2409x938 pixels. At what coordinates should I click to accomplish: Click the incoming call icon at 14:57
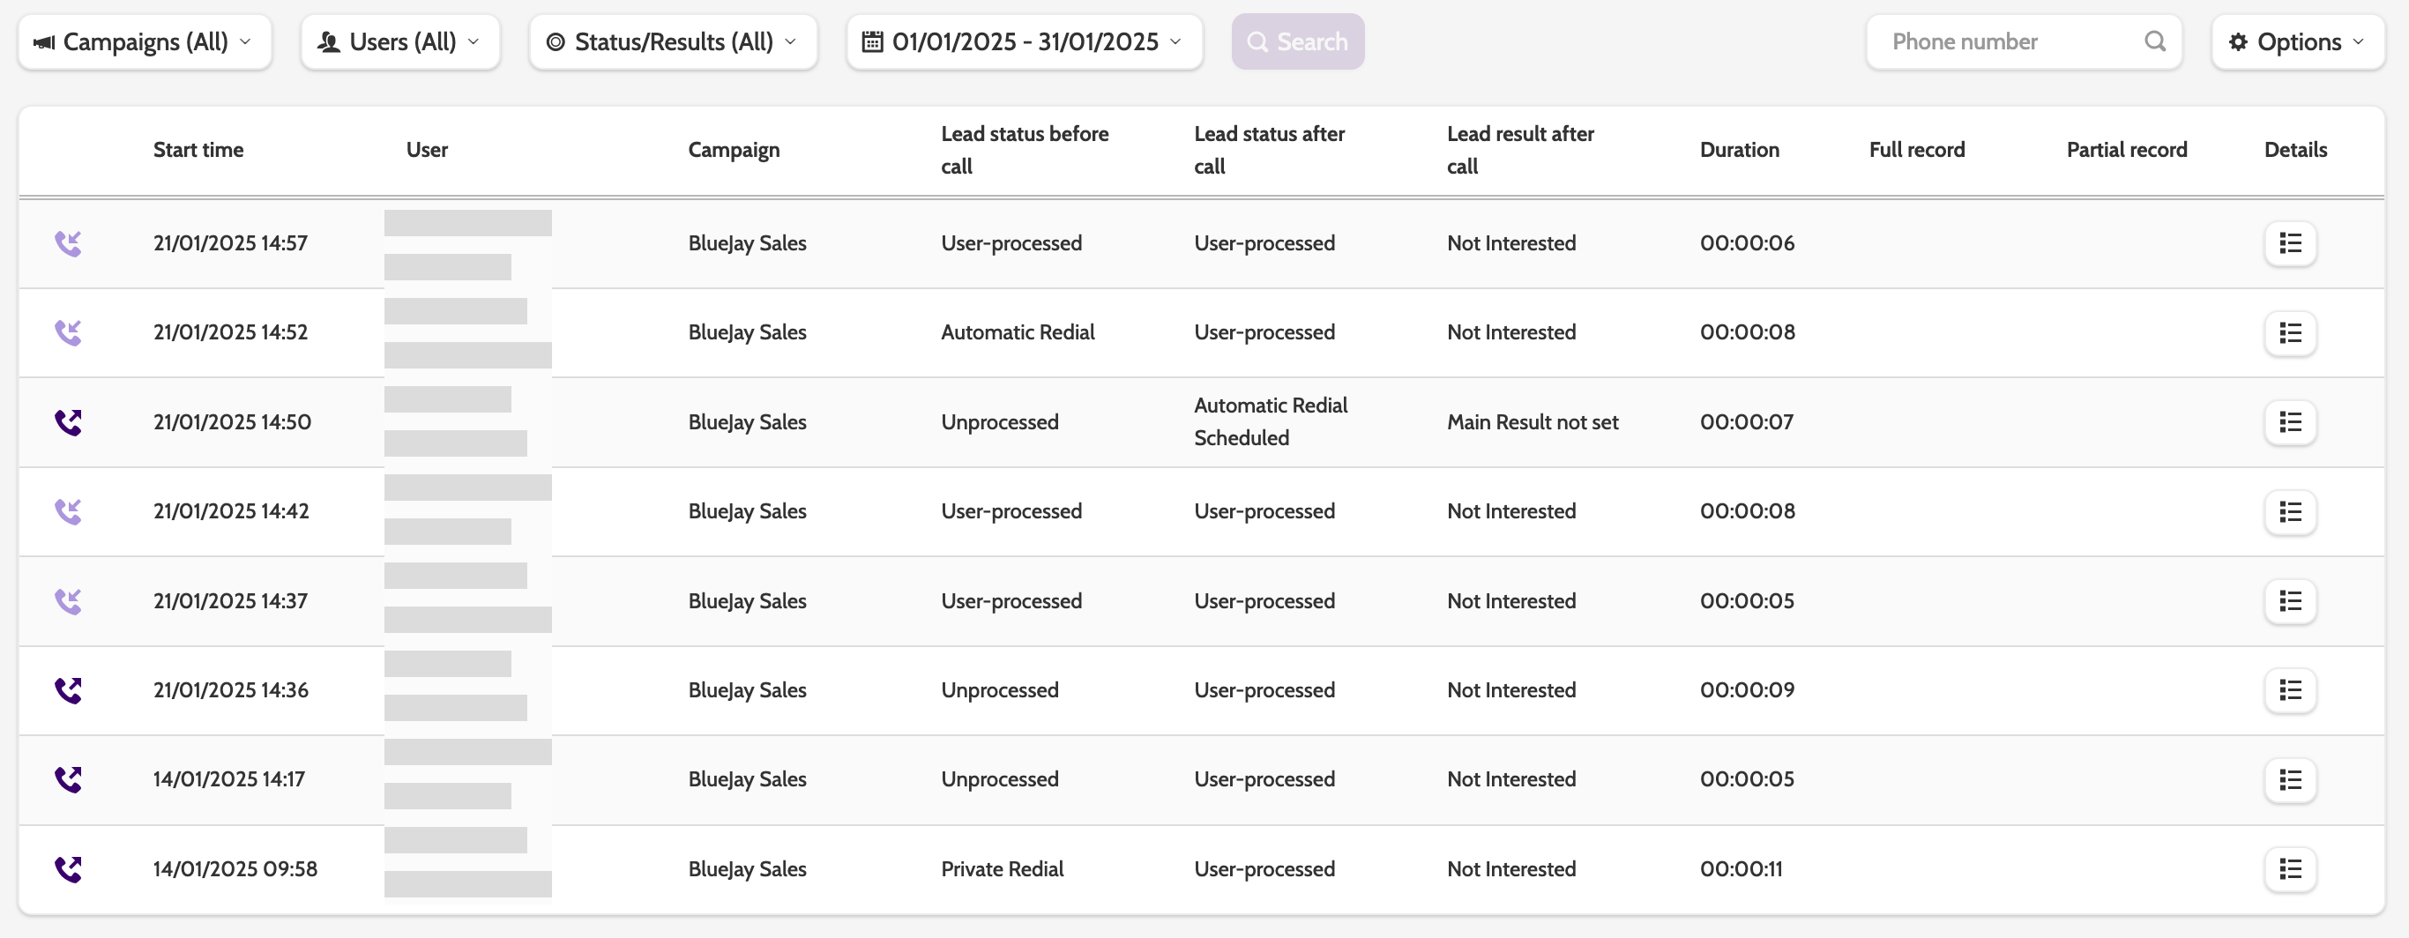(x=68, y=244)
